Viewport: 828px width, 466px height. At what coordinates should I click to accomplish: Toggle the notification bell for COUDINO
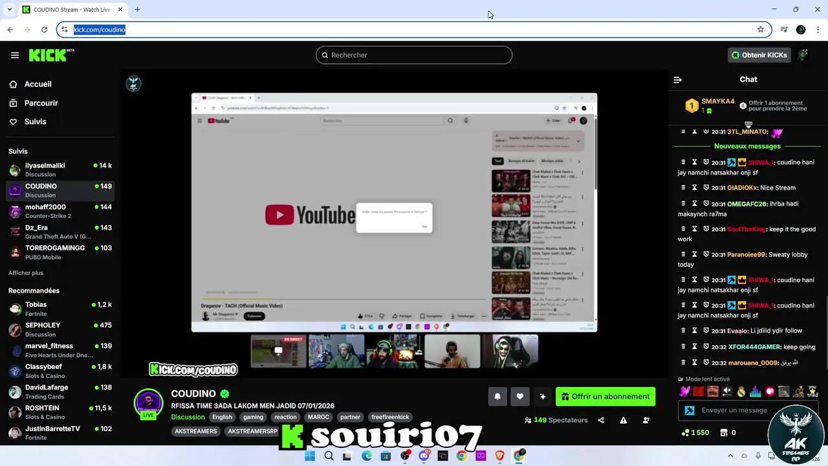point(497,397)
